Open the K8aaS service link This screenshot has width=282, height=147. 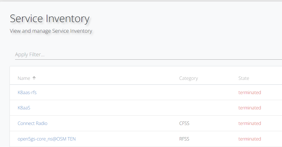pos(24,108)
